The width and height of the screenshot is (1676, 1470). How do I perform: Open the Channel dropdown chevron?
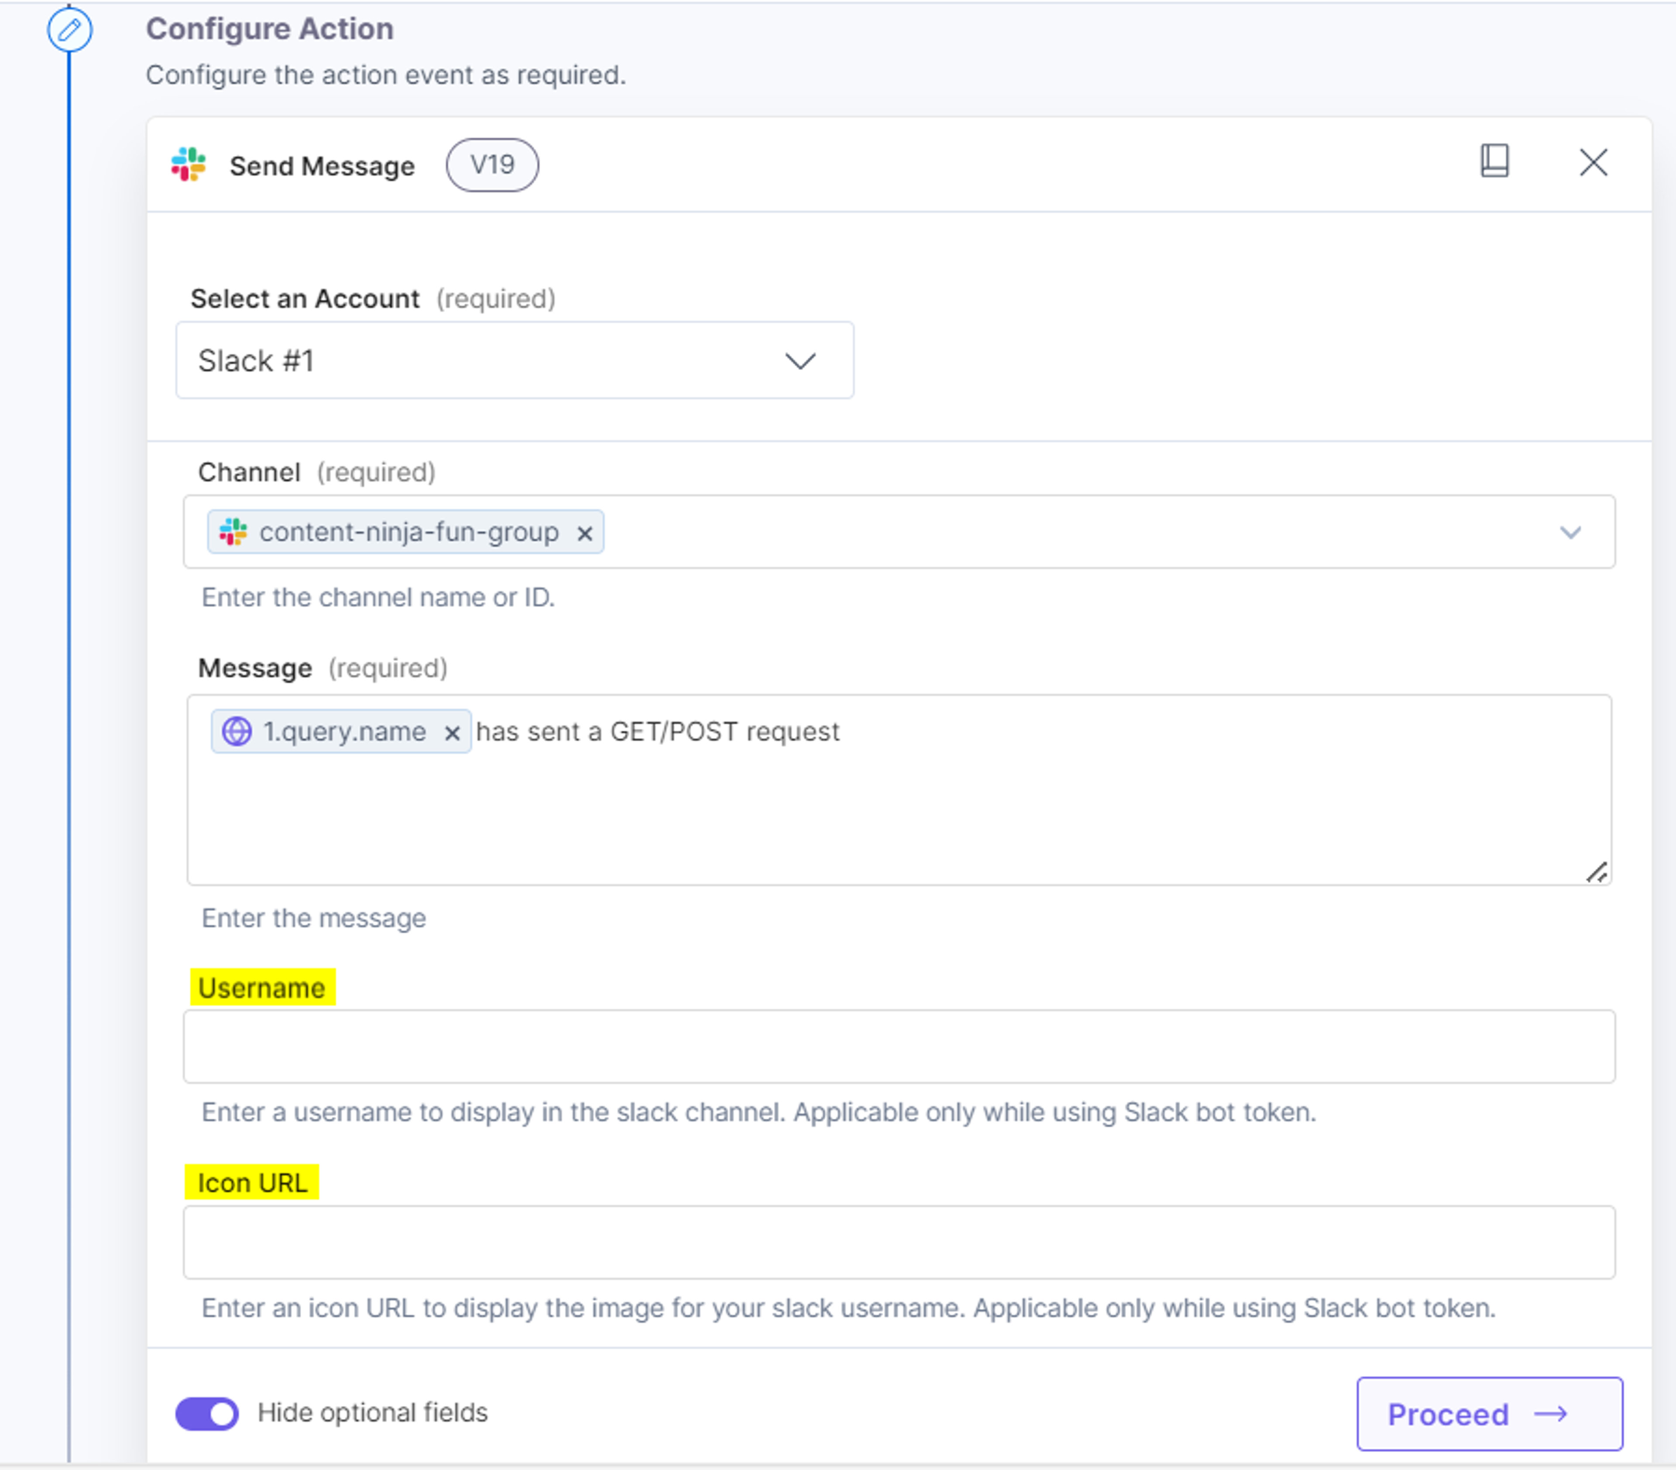coord(1570,533)
